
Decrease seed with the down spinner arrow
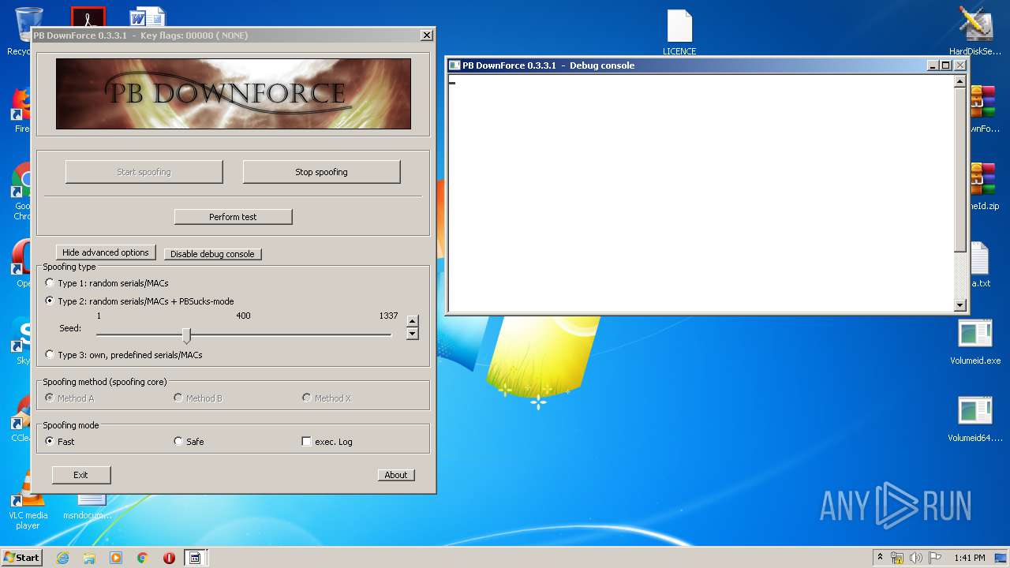pos(412,334)
